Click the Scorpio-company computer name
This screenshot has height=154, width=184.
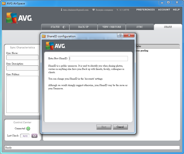click(104, 10)
